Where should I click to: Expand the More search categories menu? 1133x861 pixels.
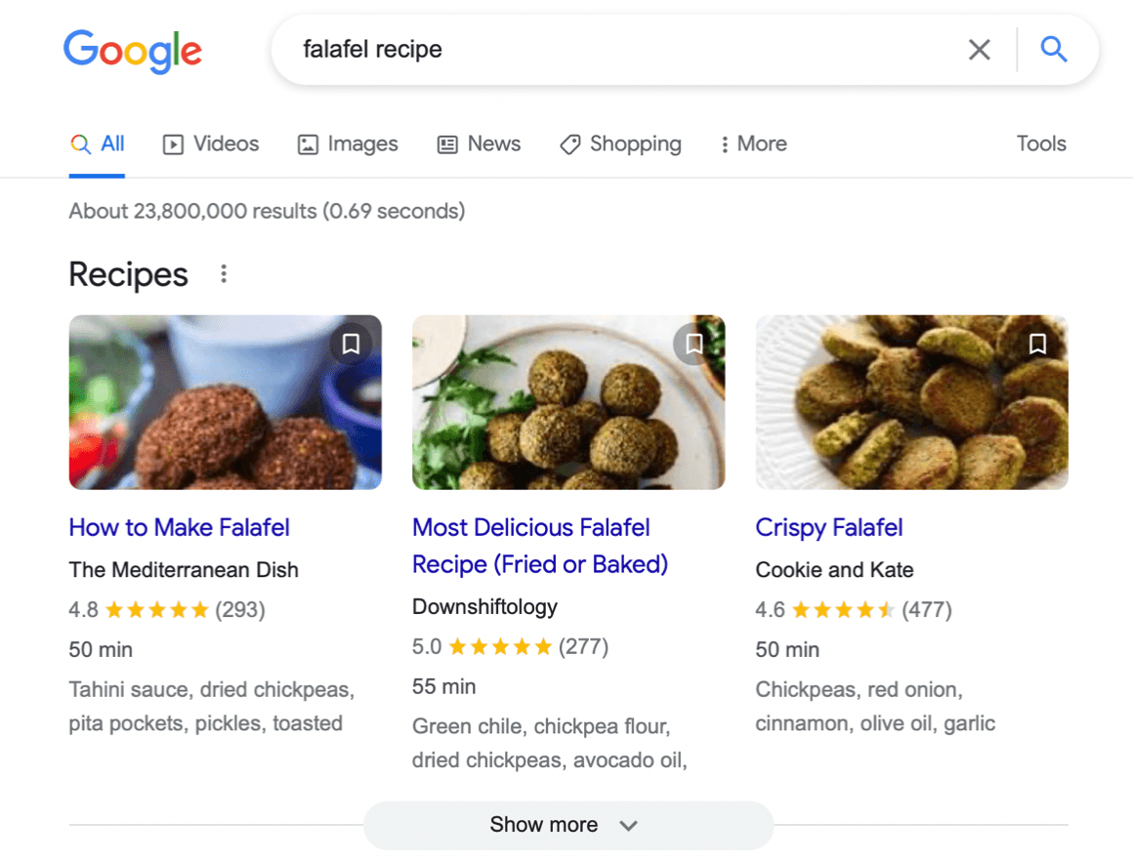coord(753,144)
